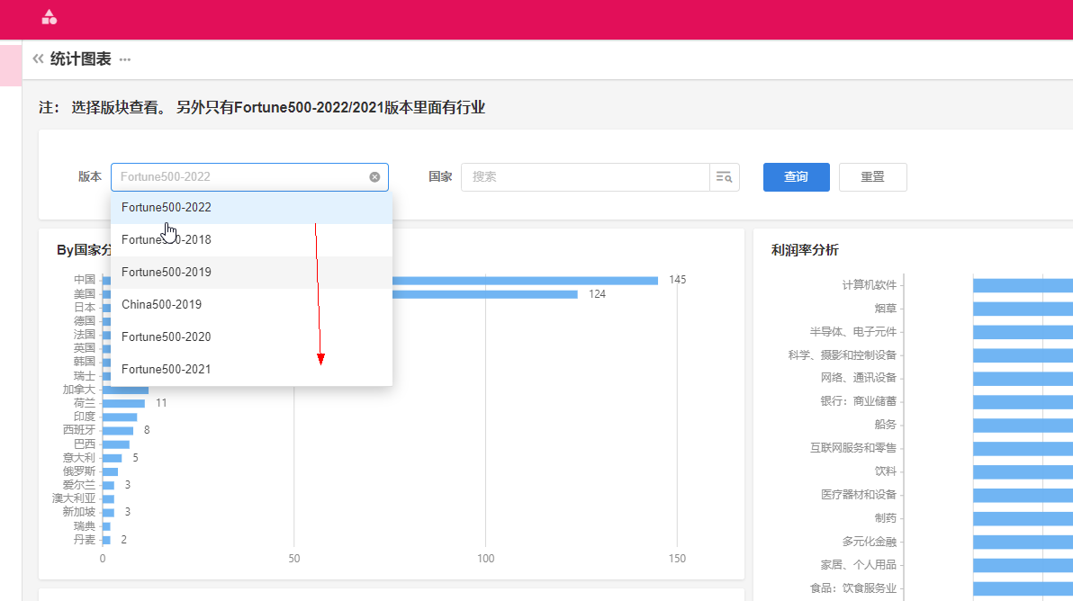
Task: Click the 荷兰 bar showing 11
Action: tap(124, 403)
